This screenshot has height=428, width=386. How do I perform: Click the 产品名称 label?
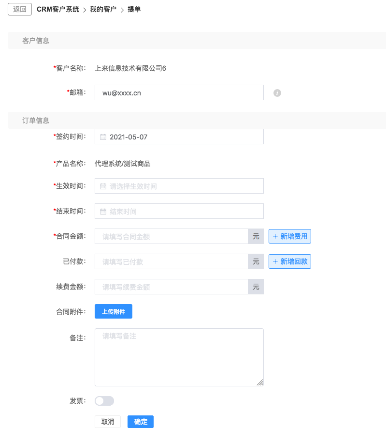70,164
